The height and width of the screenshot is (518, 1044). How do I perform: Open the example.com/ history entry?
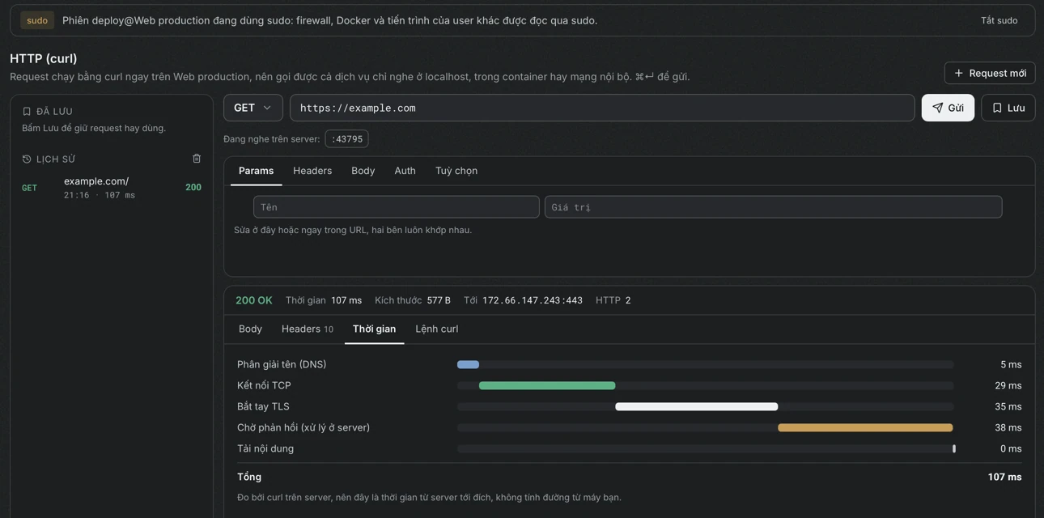click(112, 187)
